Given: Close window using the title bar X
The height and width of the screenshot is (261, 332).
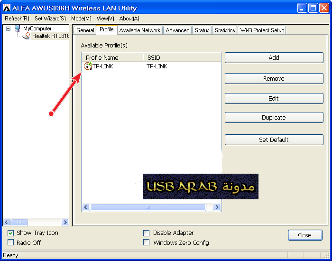Looking at the screenshot, I should pyautogui.click(x=324, y=8).
